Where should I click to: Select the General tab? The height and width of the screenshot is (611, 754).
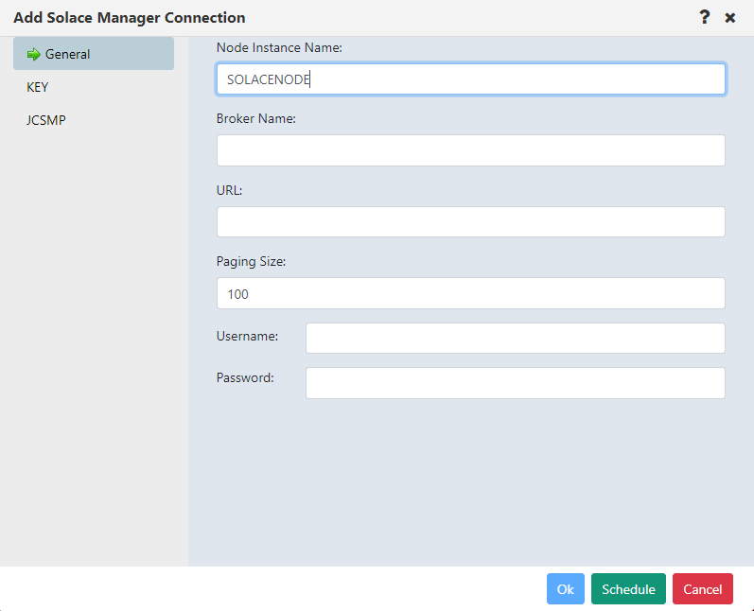click(94, 54)
